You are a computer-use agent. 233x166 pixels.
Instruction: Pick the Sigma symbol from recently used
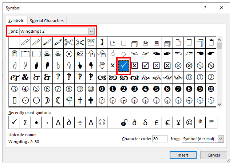[25, 123]
